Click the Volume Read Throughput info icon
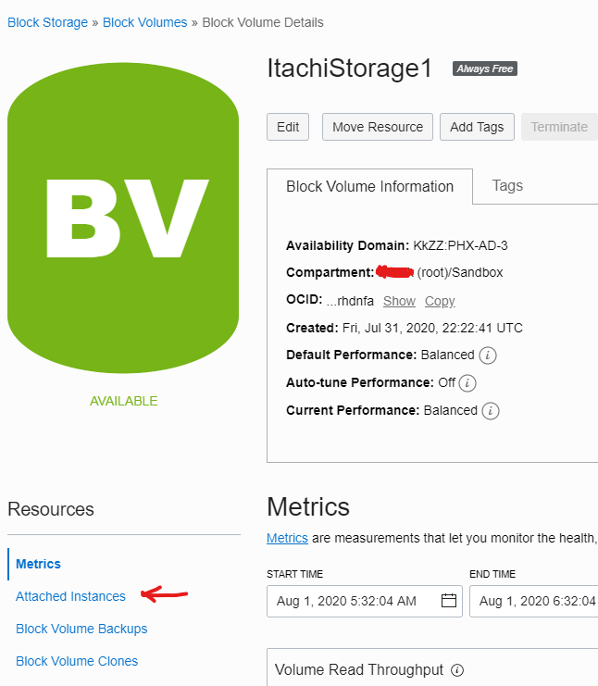The width and height of the screenshot is (598, 686). 457,670
